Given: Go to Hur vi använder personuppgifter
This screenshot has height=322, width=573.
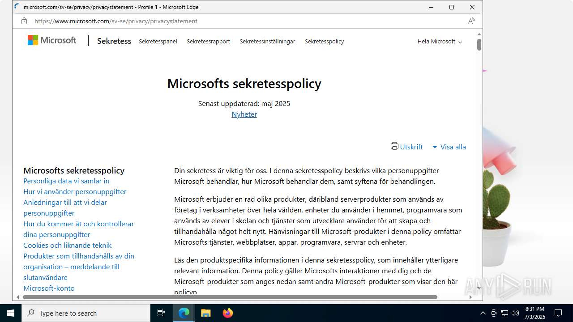Looking at the screenshot, I should point(75,191).
